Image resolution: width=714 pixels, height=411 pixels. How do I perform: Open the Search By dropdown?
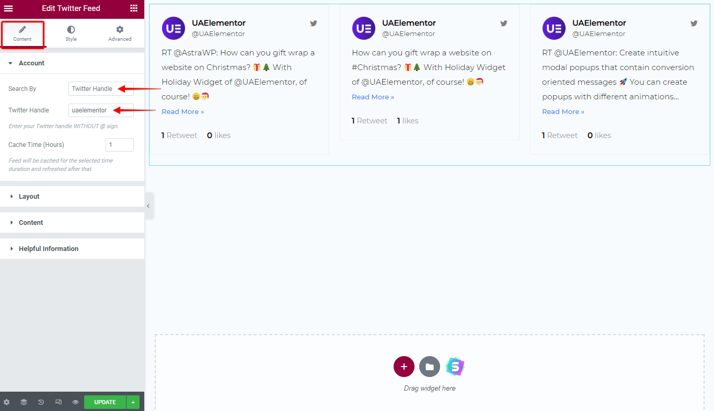click(101, 89)
